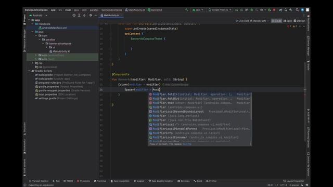Open the Problems tool window
Image resolution: width=333 pixels, height=187 pixels.
pyautogui.click(x=83, y=181)
